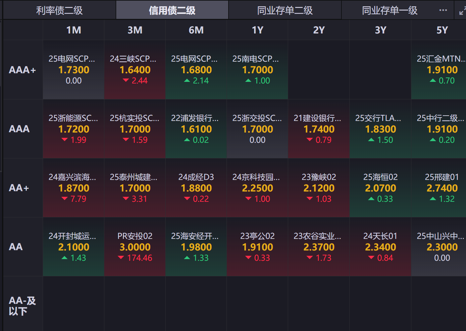This screenshot has height=331, width=466.
Task: Open the 21建设银行 1.7400 cell
Action: pyautogui.click(x=319, y=129)
